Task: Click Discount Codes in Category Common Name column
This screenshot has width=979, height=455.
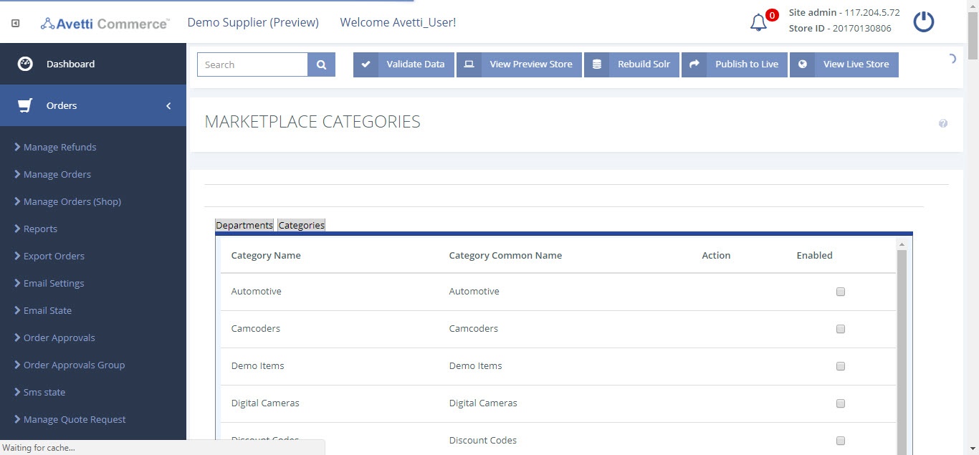Action: [x=482, y=441]
